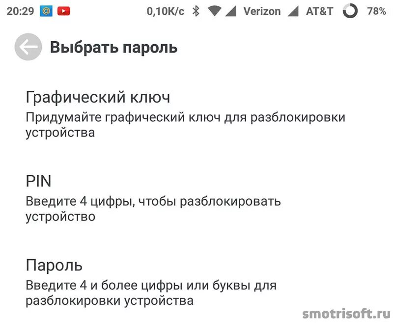Viewport: 393px width, 323px height.
Task: Tap the 0,10K/c network speed indicator
Action: pyautogui.click(x=166, y=11)
